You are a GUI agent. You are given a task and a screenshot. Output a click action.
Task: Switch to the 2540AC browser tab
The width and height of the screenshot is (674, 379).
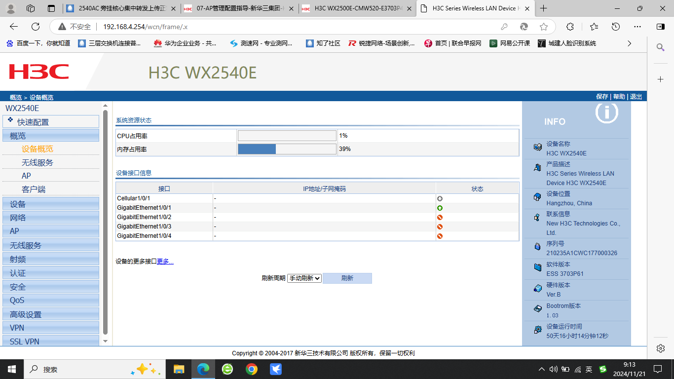[x=121, y=8]
